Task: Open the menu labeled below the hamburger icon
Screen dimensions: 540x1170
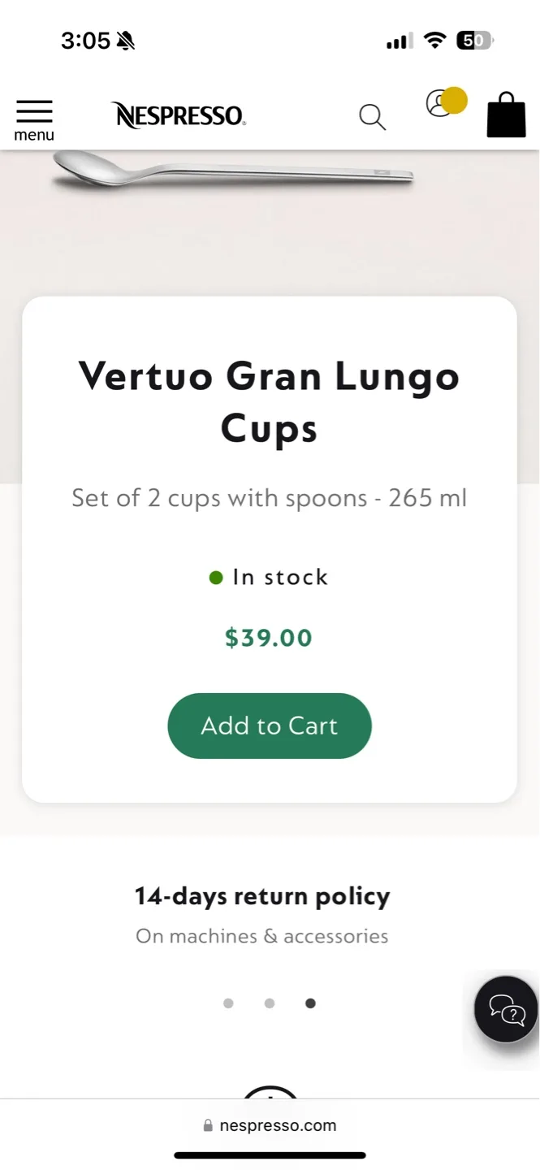Action: tap(33, 134)
